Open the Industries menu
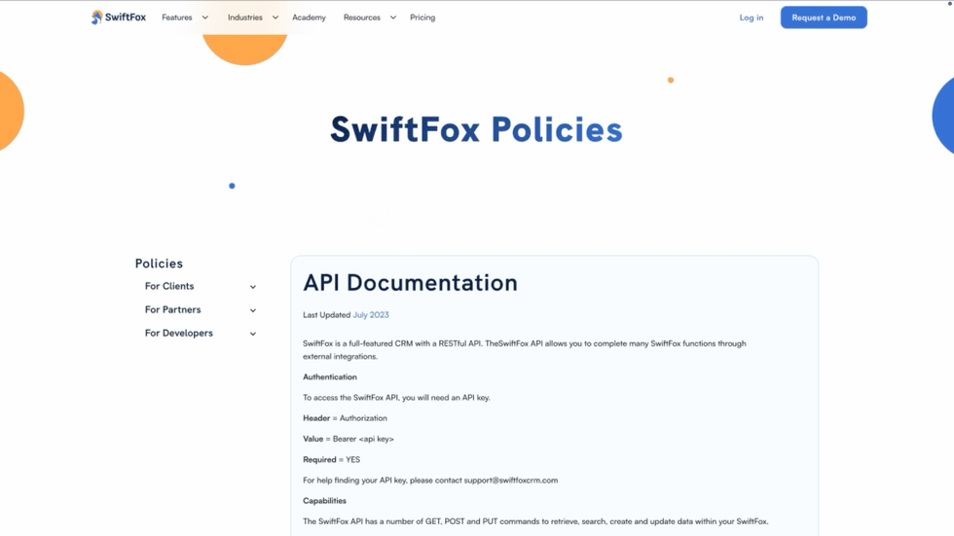 pos(245,17)
